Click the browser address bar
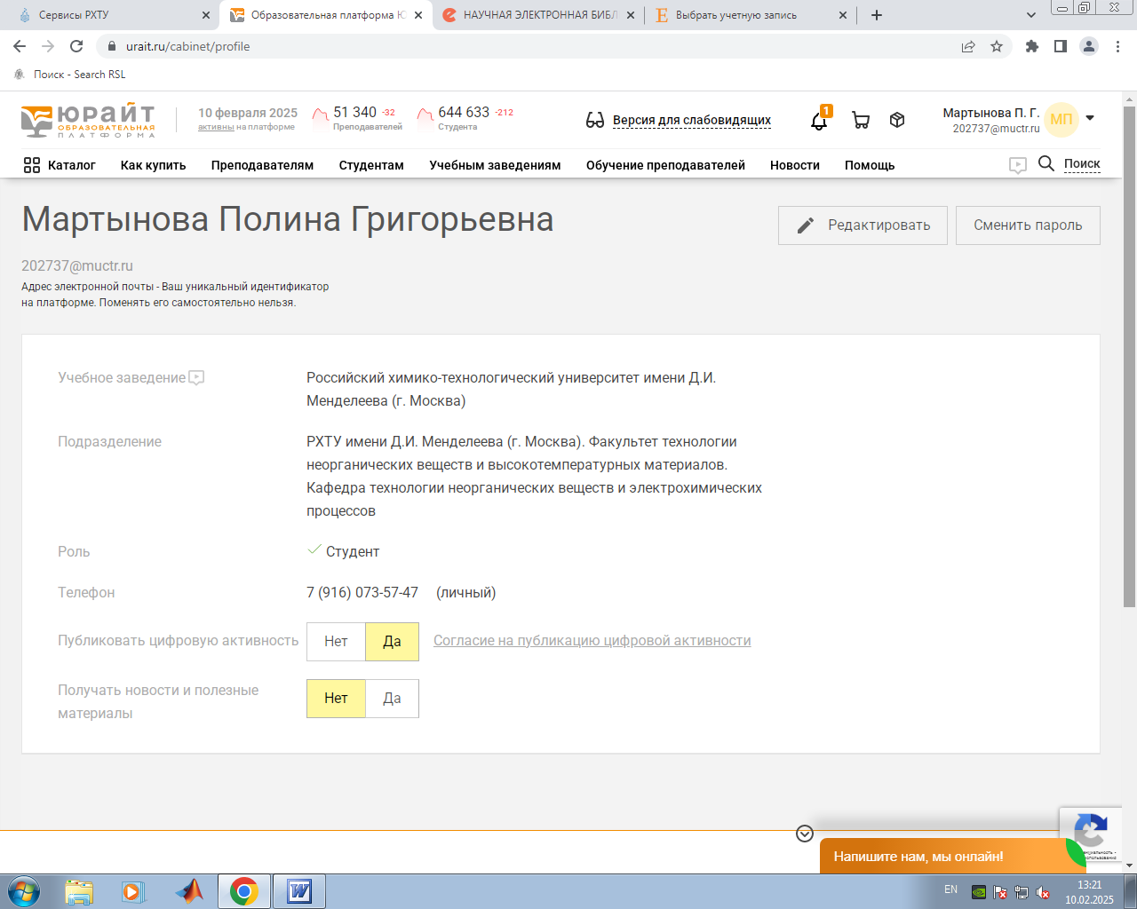Screen dimensions: 1137x909 pyautogui.click(x=533, y=46)
